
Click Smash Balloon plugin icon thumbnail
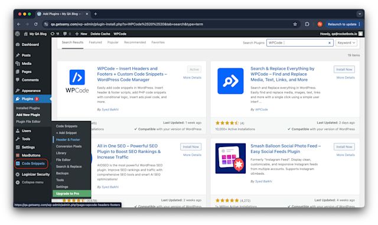pos(230,158)
